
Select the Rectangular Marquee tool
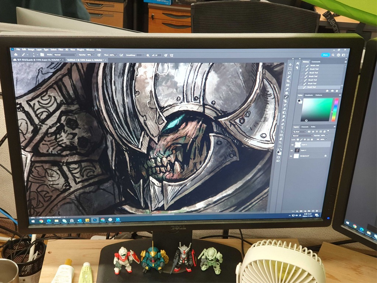click(x=290, y=69)
